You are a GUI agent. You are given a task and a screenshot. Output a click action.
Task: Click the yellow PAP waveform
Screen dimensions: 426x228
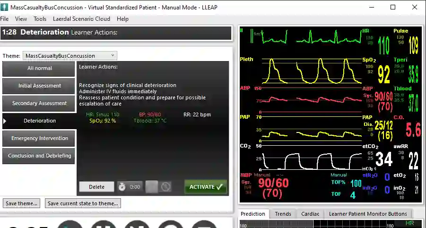pyautogui.click(x=312, y=134)
